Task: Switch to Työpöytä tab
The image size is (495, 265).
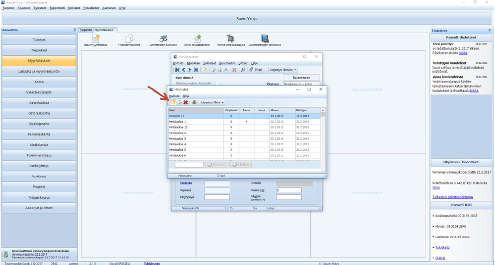Action: click(85, 30)
